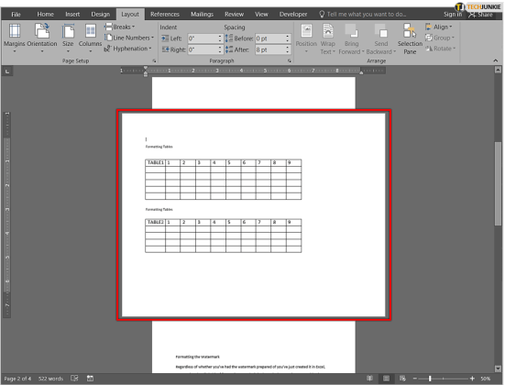Click the macro recording status icon
The image size is (505, 385).
90,379
